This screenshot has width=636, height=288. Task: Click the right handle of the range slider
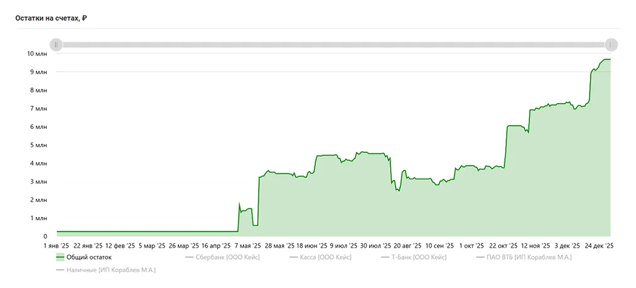tap(611, 45)
